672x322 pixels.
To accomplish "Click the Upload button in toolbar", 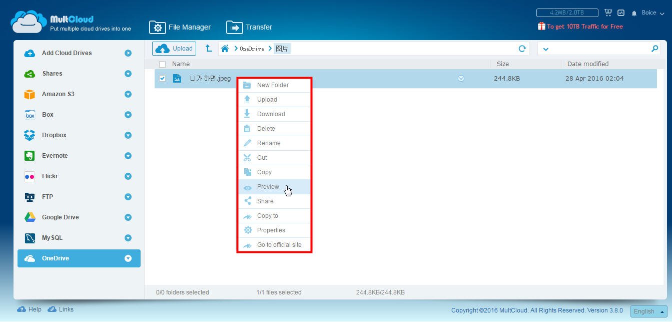I will (x=174, y=49).
